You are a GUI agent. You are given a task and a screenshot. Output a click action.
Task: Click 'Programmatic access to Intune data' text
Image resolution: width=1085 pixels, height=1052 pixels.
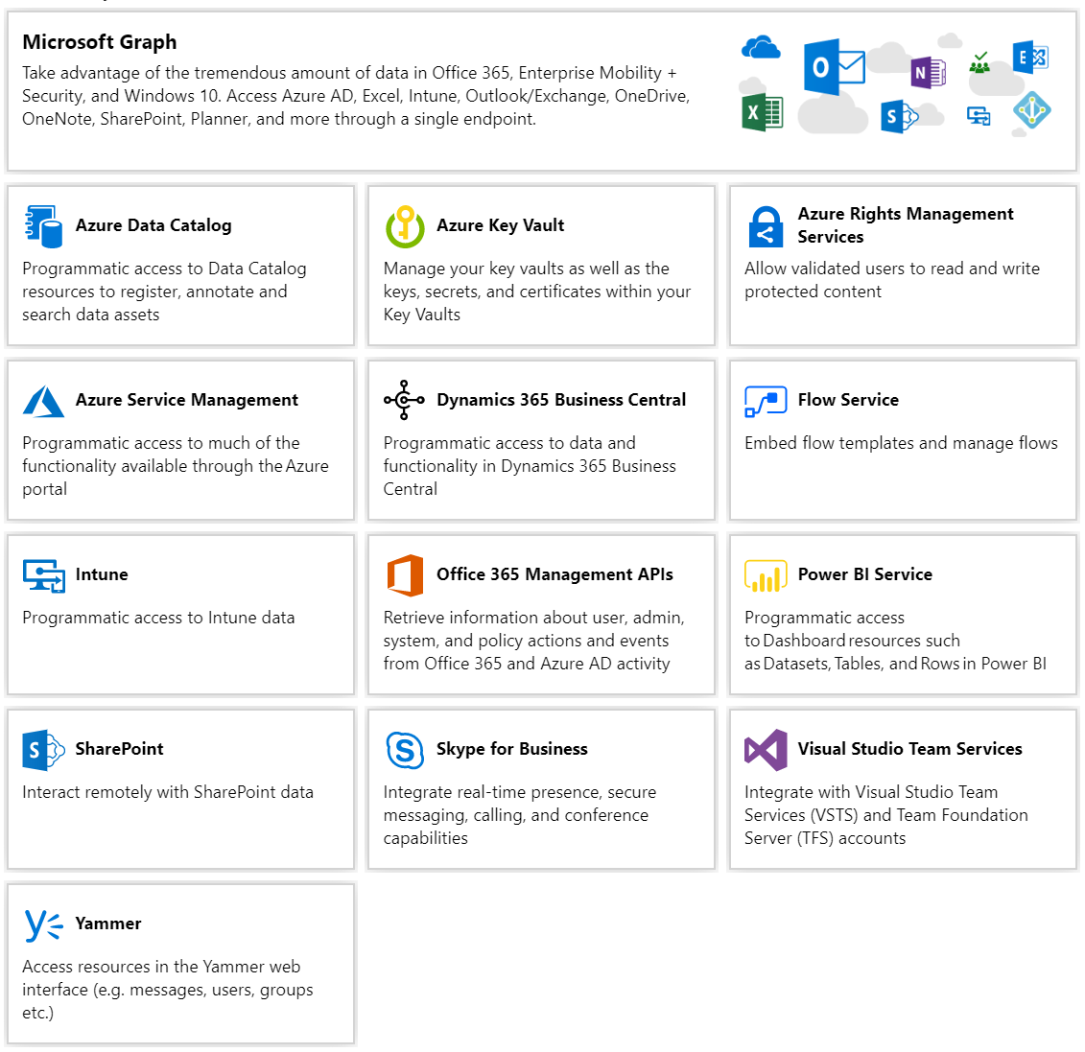[x=158, y=618]
